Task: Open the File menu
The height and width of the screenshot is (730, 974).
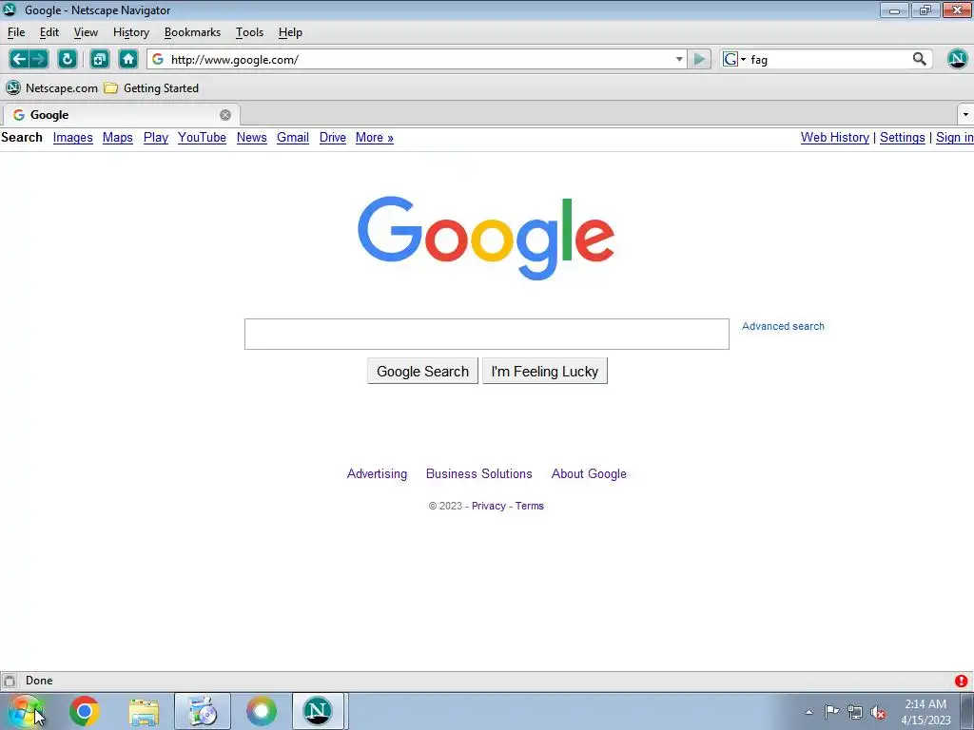Action: tap(16, 32)
